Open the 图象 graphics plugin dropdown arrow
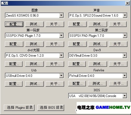Image resolution: width=131 pixels, height=115 pixels. tap(61, 15)
